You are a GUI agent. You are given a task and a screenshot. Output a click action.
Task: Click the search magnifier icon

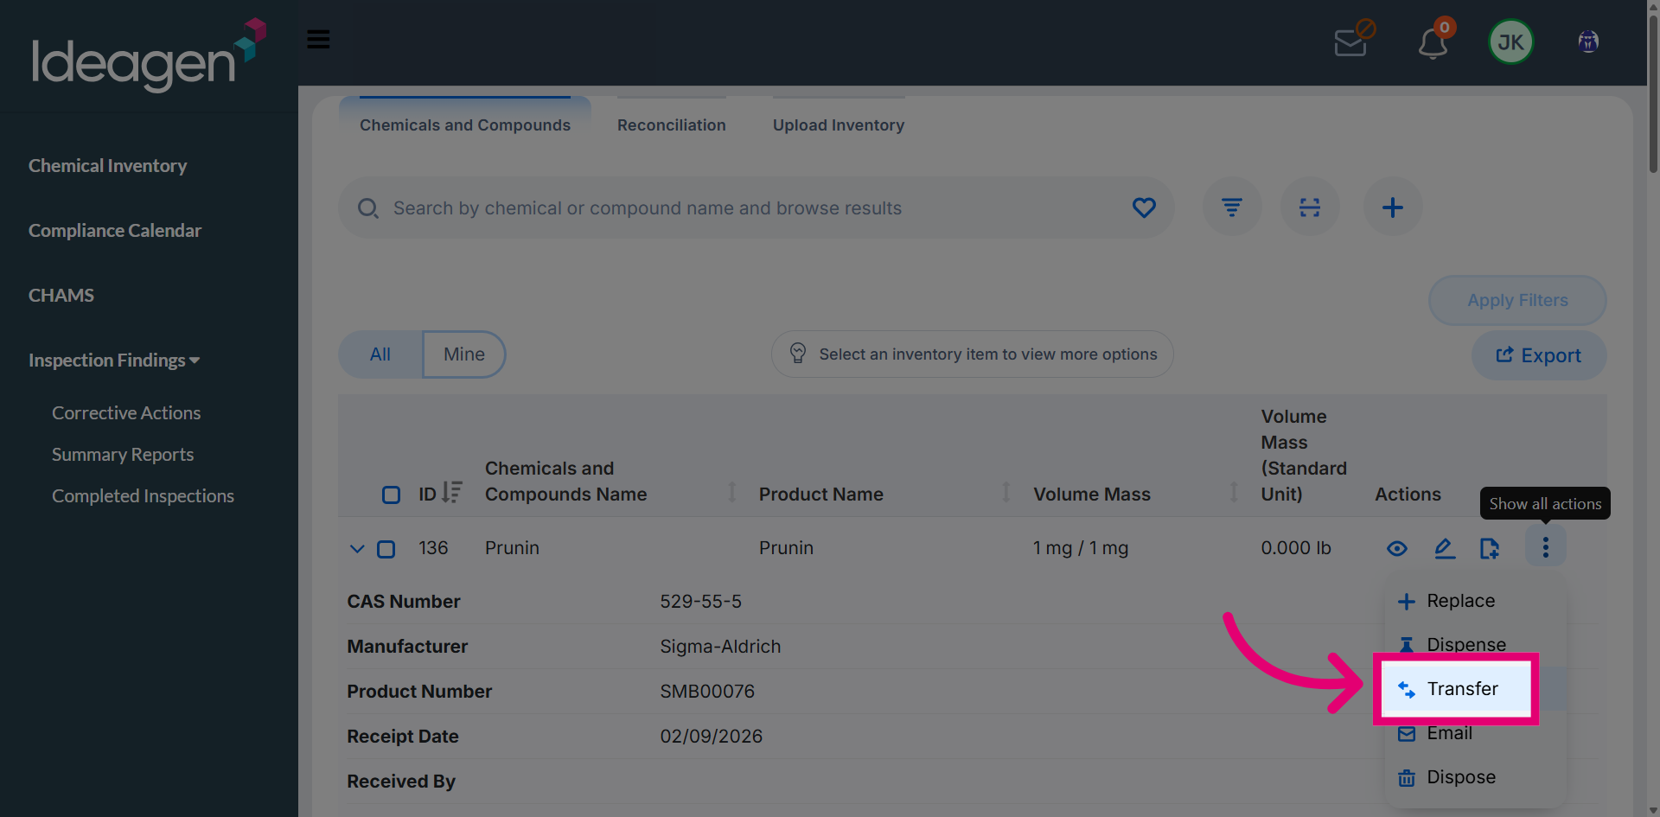(x=368, y=208)
